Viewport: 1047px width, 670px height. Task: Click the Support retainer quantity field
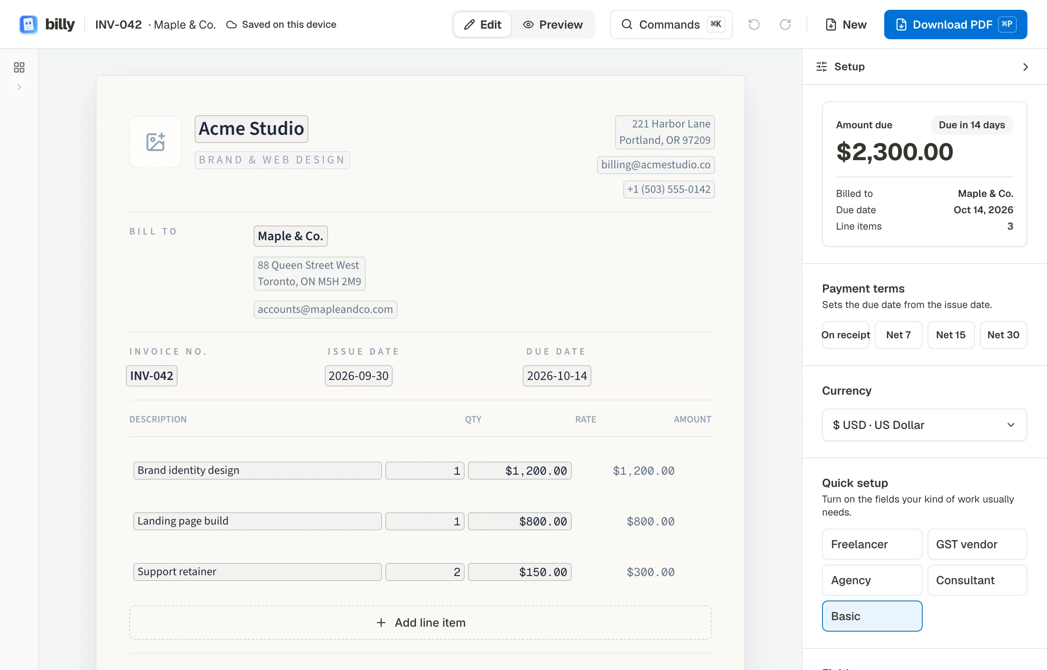425,572
